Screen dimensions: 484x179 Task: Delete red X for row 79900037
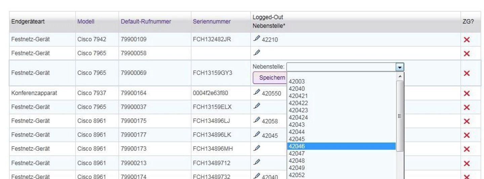467,107
